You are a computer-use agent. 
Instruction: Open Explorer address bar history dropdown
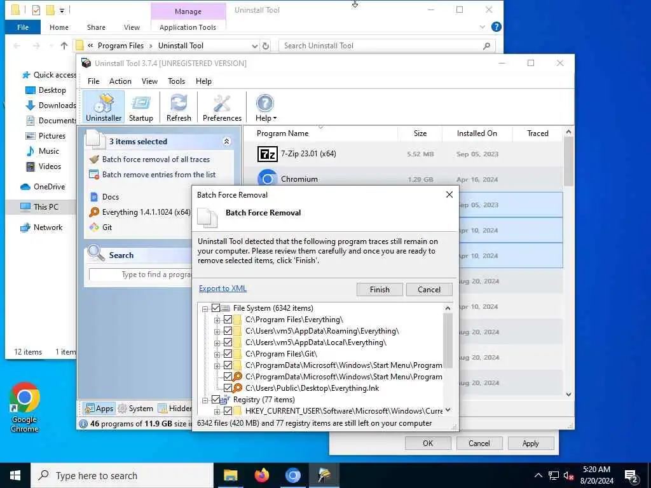tap(254, 46)
